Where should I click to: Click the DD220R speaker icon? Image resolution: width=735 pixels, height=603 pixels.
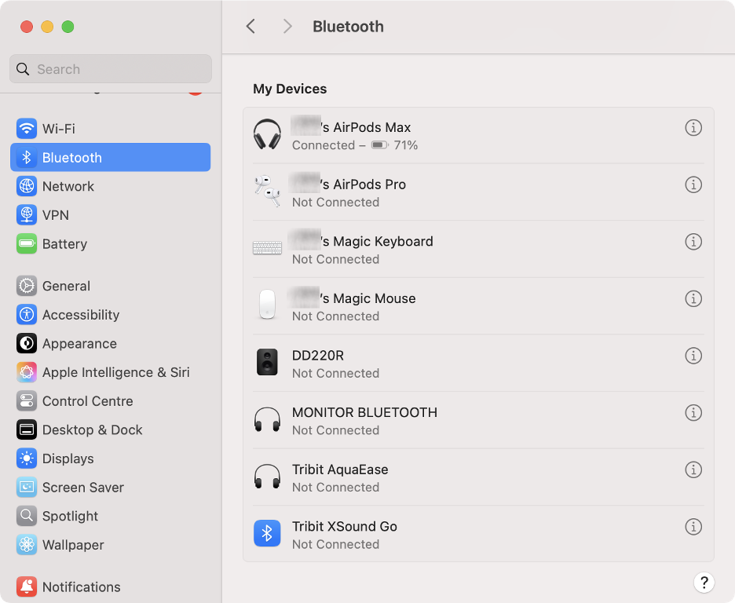(267, 362)
